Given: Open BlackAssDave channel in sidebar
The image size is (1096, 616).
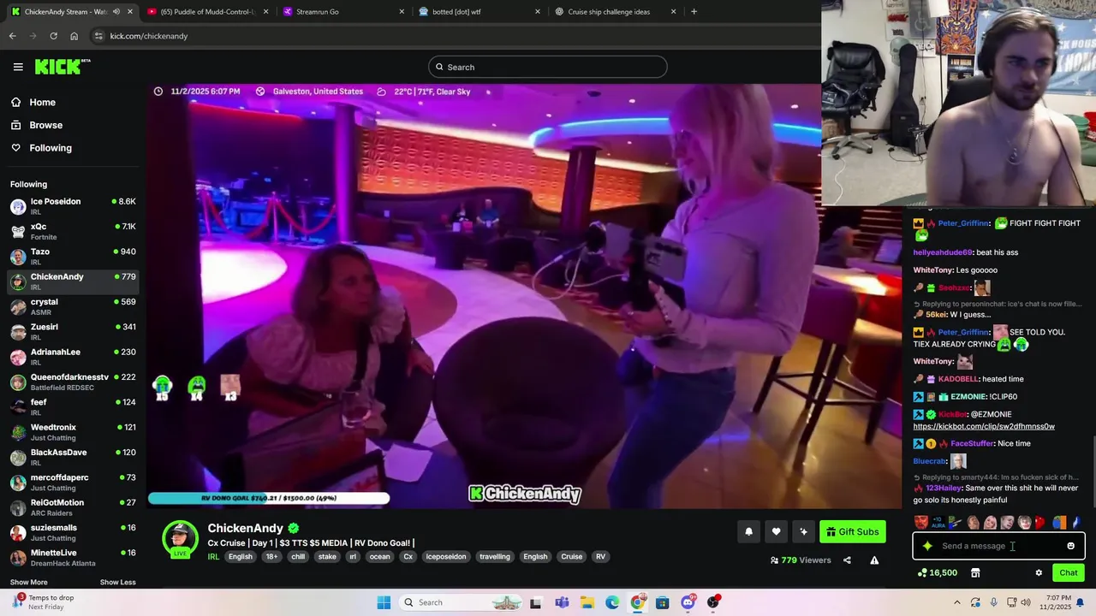Looking at the screenshot, I should (73, 457).
